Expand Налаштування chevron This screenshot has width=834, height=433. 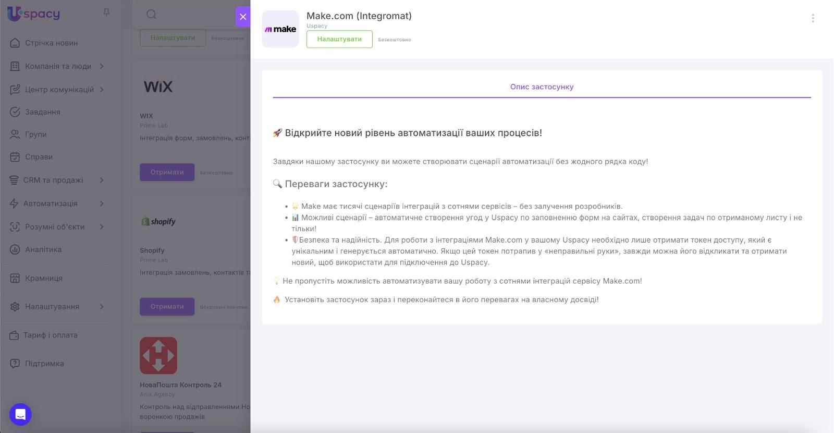click(x=102, y=307)
